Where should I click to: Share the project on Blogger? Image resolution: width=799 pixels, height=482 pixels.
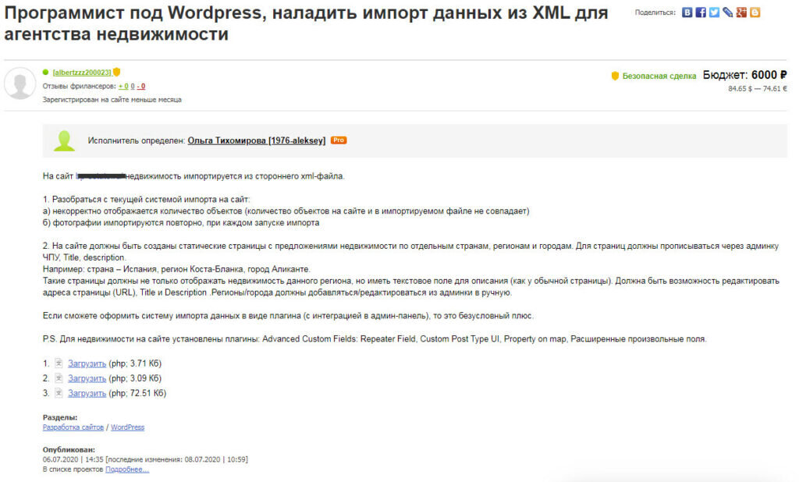[755, 12]
